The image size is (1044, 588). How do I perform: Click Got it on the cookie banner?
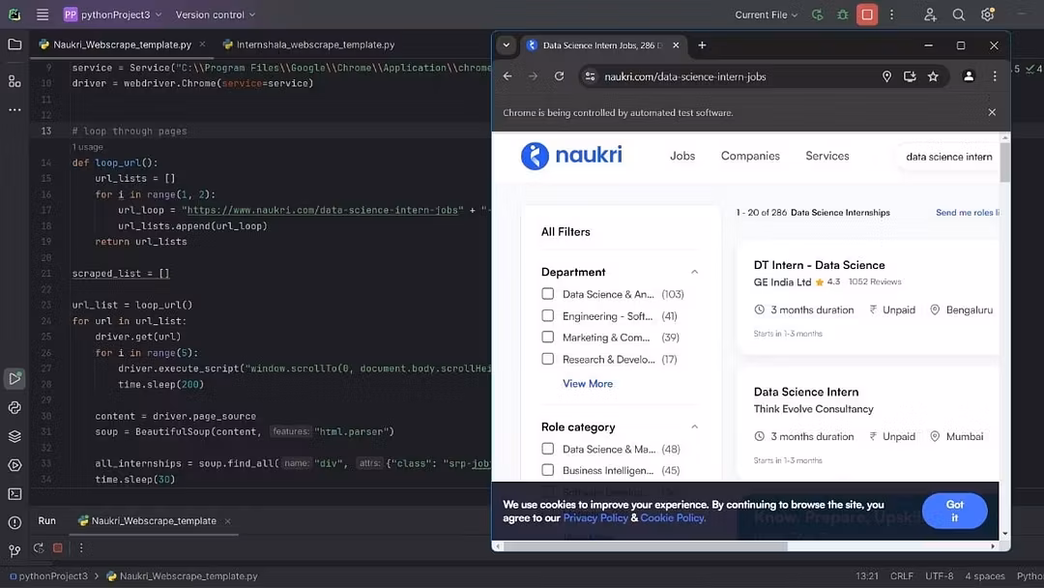[955, 511]
